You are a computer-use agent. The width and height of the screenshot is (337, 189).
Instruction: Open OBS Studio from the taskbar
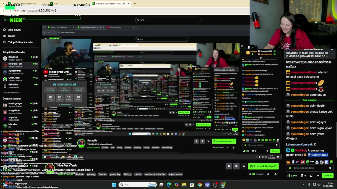[x=215, y=185]
